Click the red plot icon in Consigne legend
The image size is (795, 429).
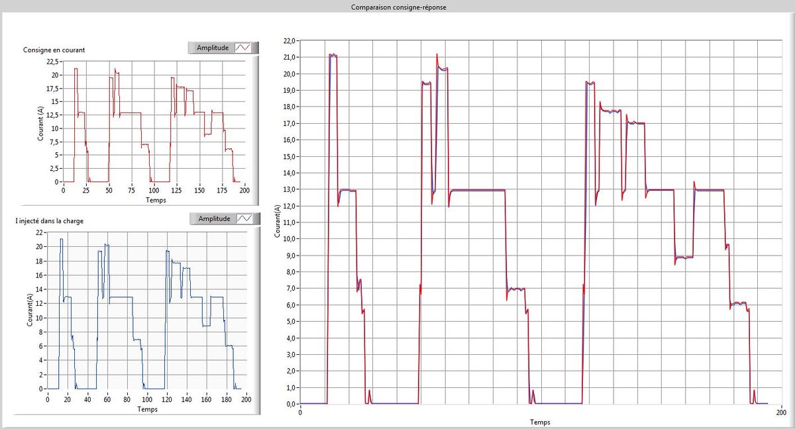[x=244, y=48]
